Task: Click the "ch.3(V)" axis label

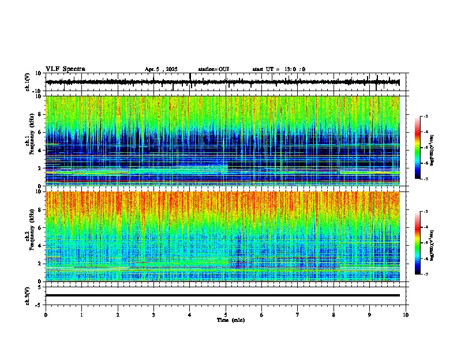Action: point(28,296)
